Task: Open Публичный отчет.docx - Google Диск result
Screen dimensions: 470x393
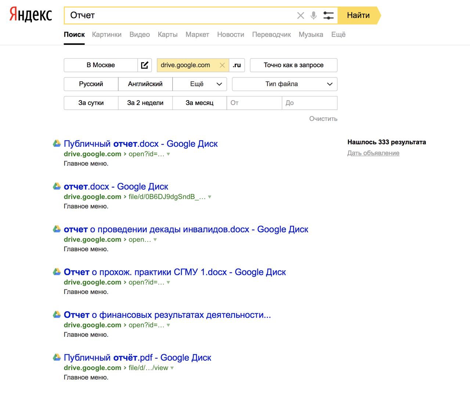Action: (x=141, y=144)
